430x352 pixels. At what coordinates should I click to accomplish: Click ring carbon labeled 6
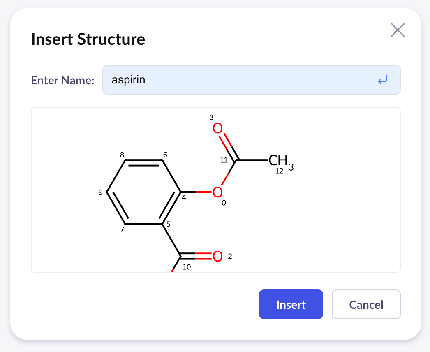click(162, 160)
